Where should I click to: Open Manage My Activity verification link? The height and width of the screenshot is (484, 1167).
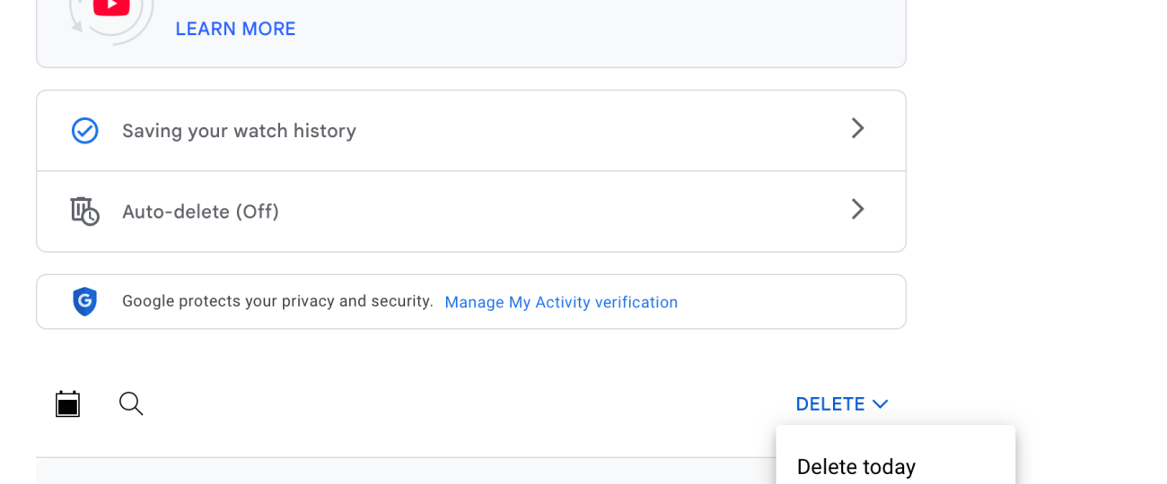(x=561, y=303)
